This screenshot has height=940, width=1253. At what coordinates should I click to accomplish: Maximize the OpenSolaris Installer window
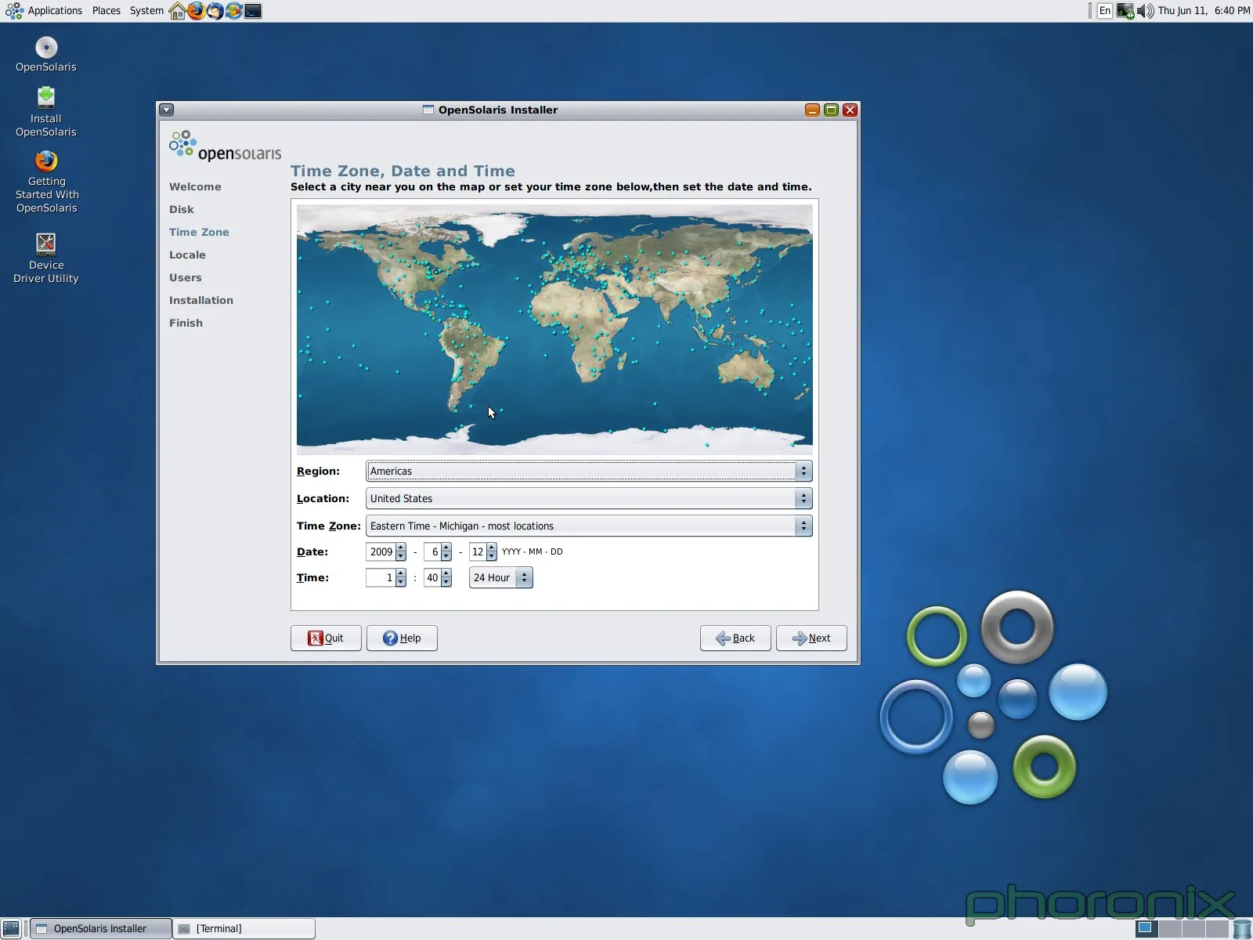click(x=831, y=110)
